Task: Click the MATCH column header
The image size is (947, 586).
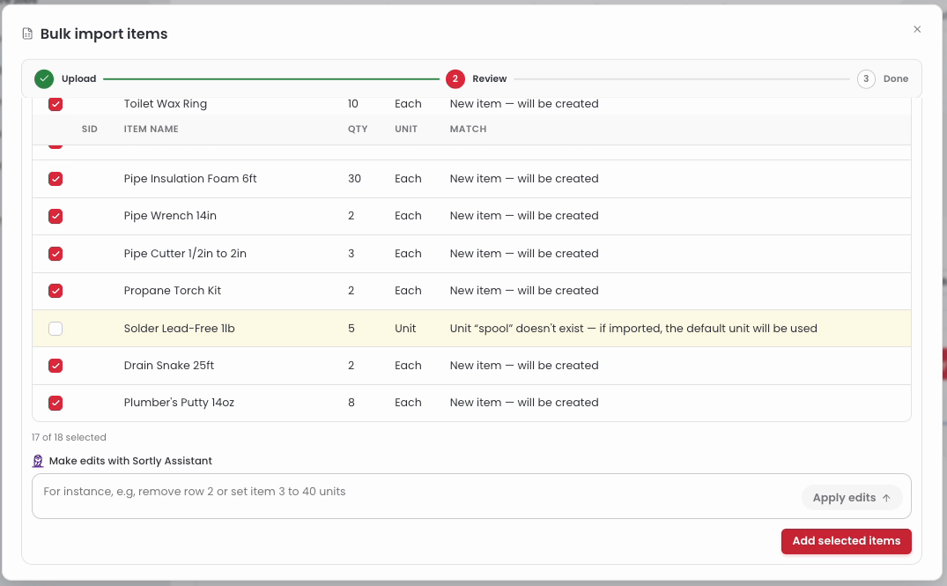Action: pyautogui.click(x=468, y=130)
